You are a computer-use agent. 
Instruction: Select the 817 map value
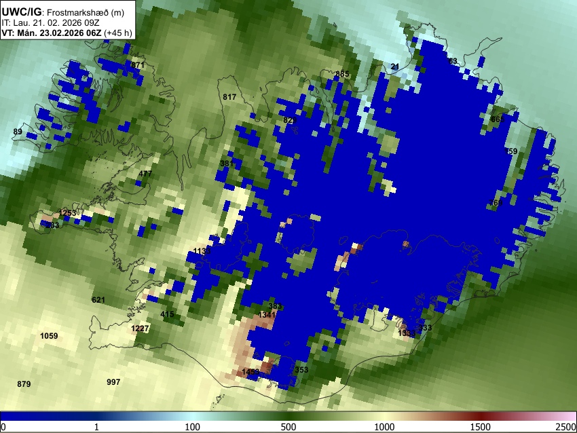[229, 97]
